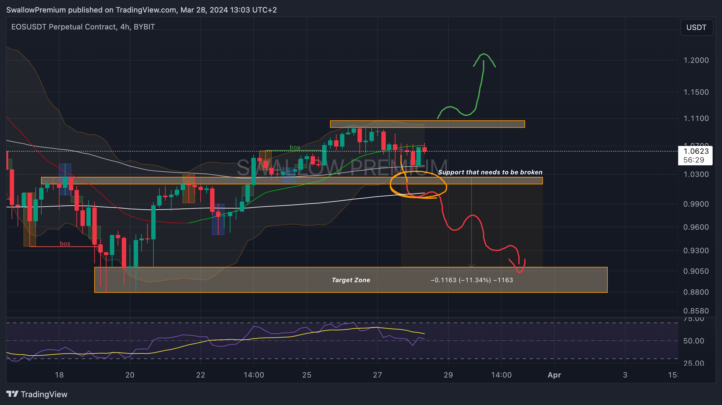Click the 0.9600 price axis label
Viewport: 722px width, 405px height.
pyautogui.click(x=696, y=227)
